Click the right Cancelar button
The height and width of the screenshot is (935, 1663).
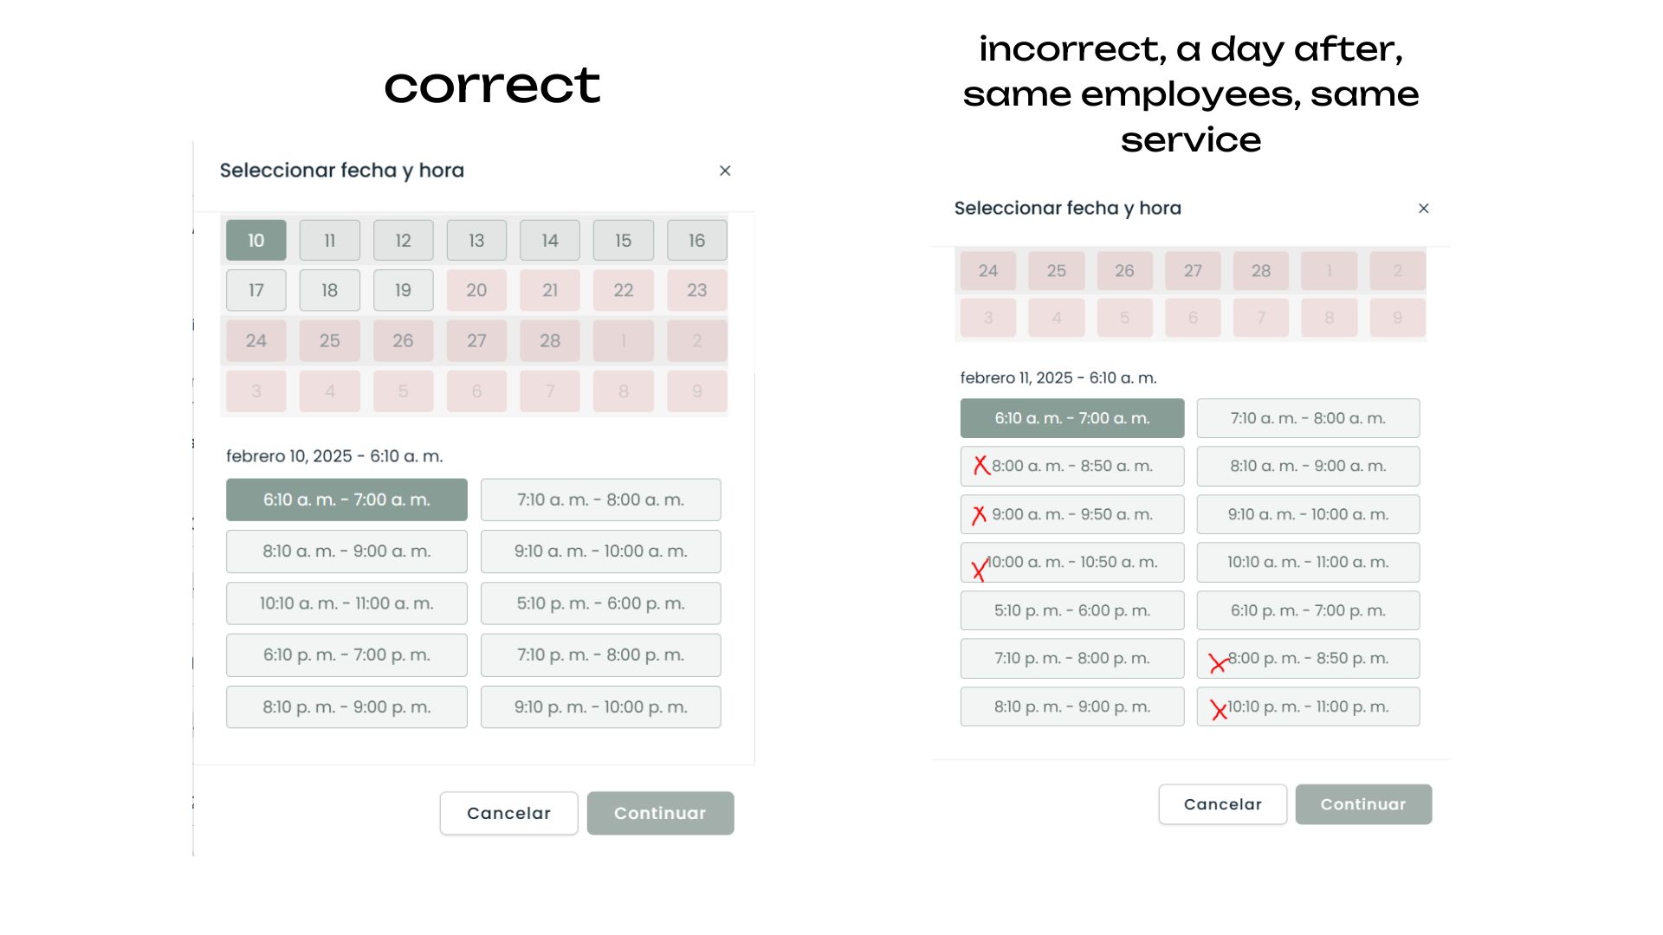click(1222, 804)
